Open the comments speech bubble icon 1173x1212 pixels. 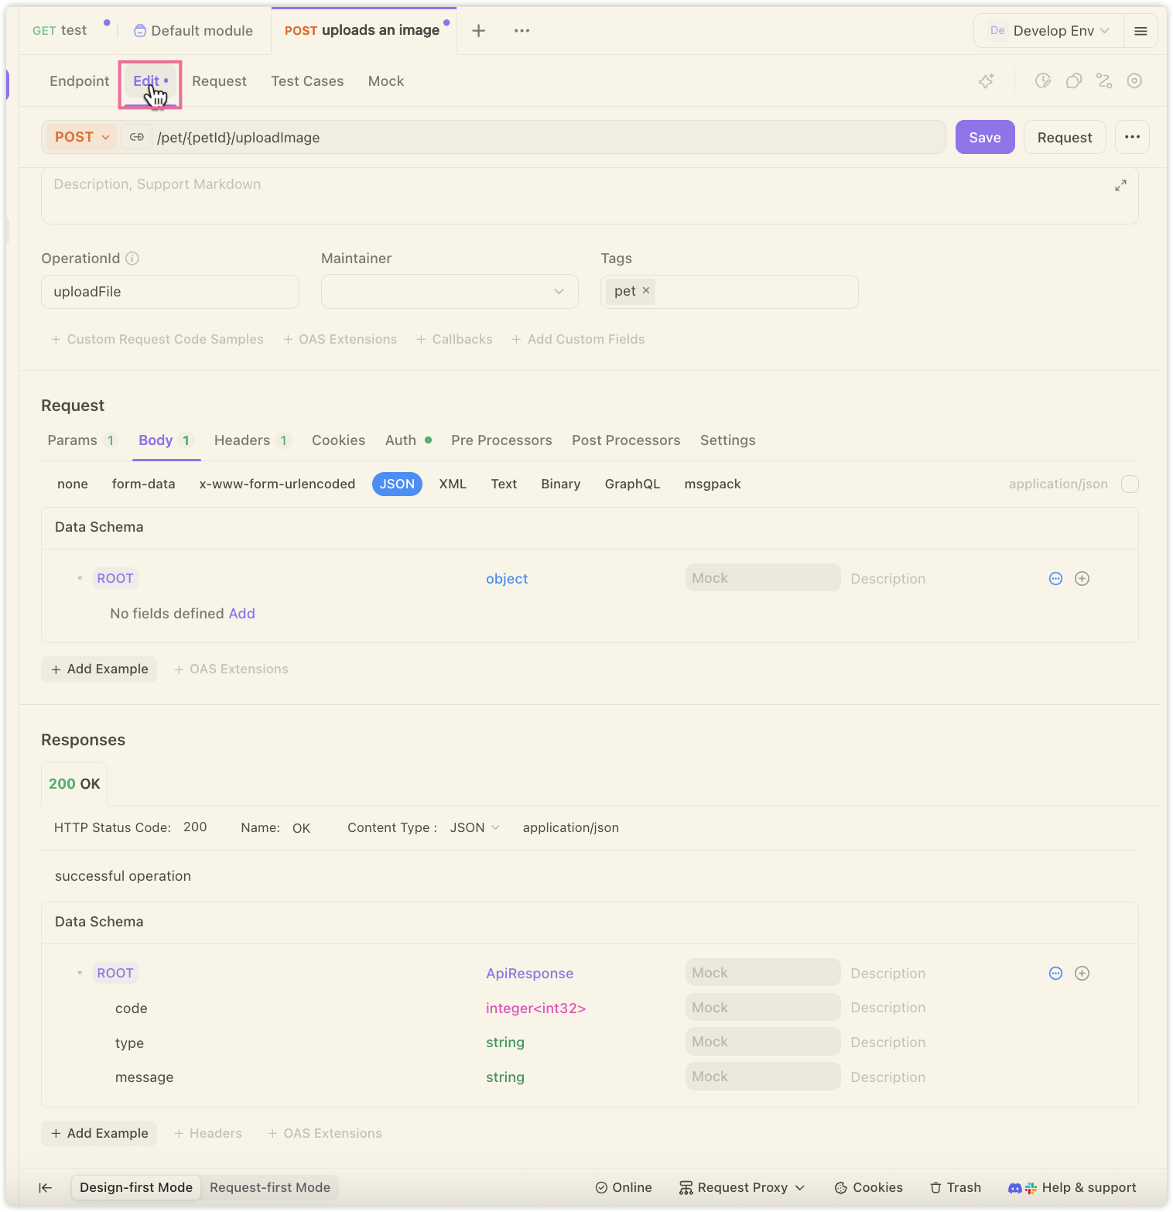tap(1073, 81)
